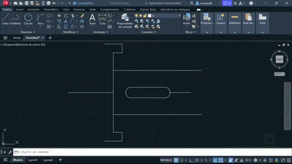Select the Linha drawing tool
Image resolution: width=292 pixels, height=164 pixels.
point(5,19)
